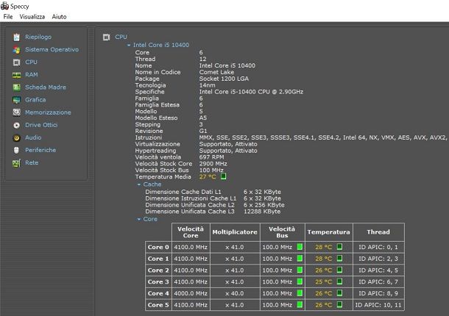
Task: Click the Cache section label
Action: 152,184
